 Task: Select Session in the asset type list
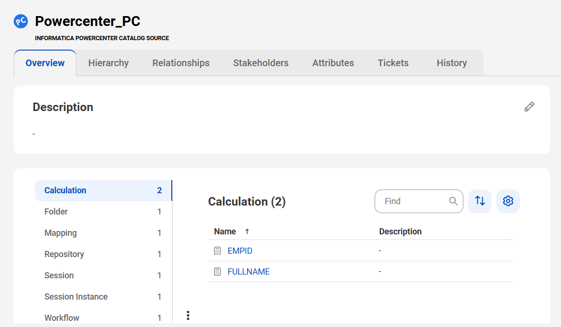click(103, 275)
